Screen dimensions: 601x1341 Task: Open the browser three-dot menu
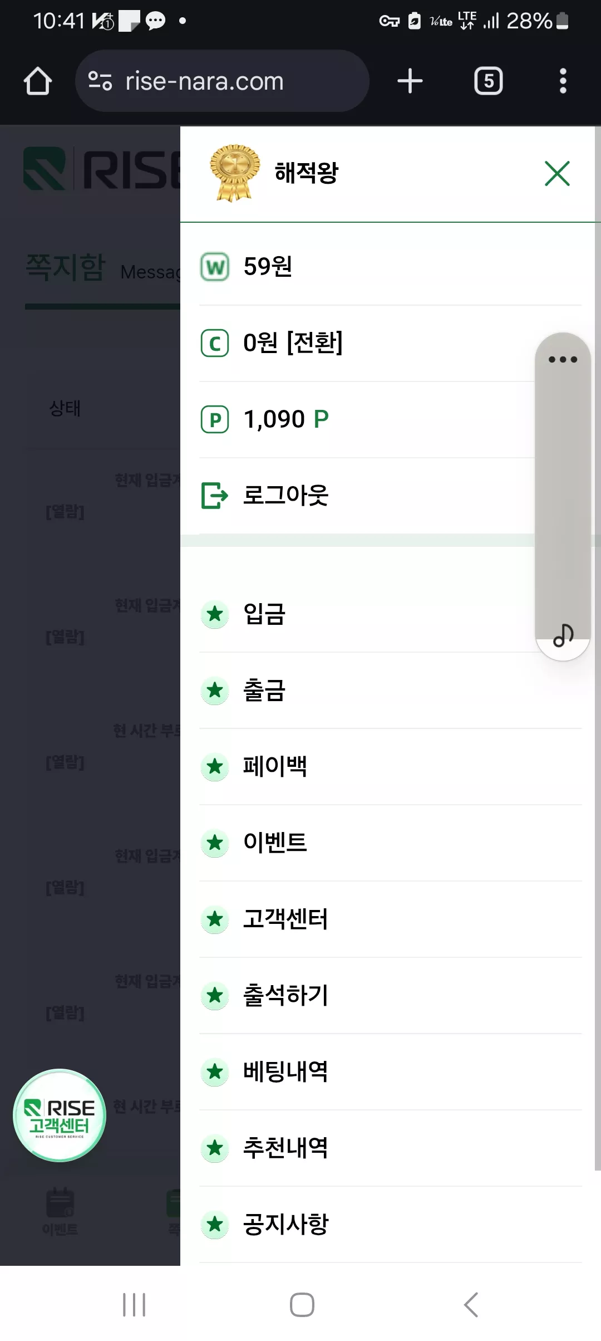click(563, 81)
